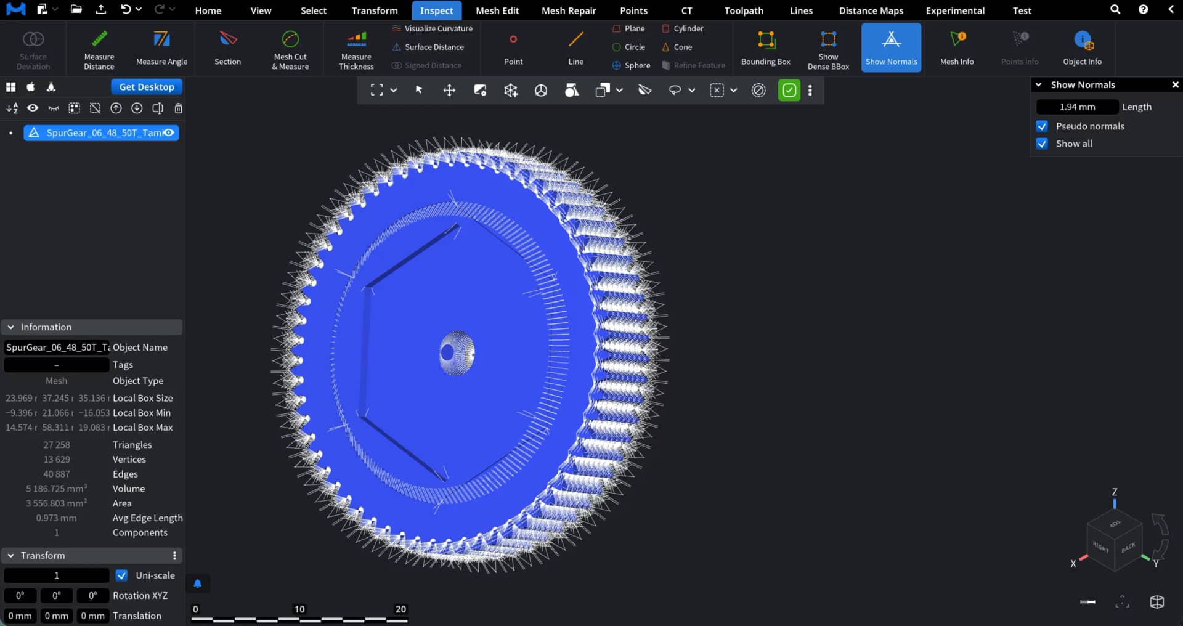1183x626 pixels.
Task: Click the notification bell icon
Action: pyautogui.click(x=197, y=583)
